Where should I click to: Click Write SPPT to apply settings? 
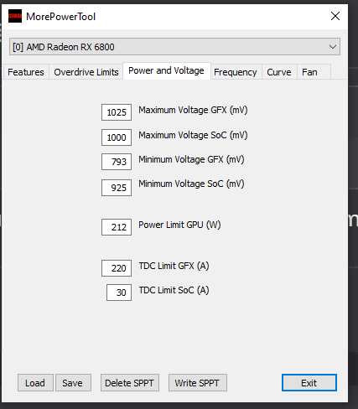(198, 383)
